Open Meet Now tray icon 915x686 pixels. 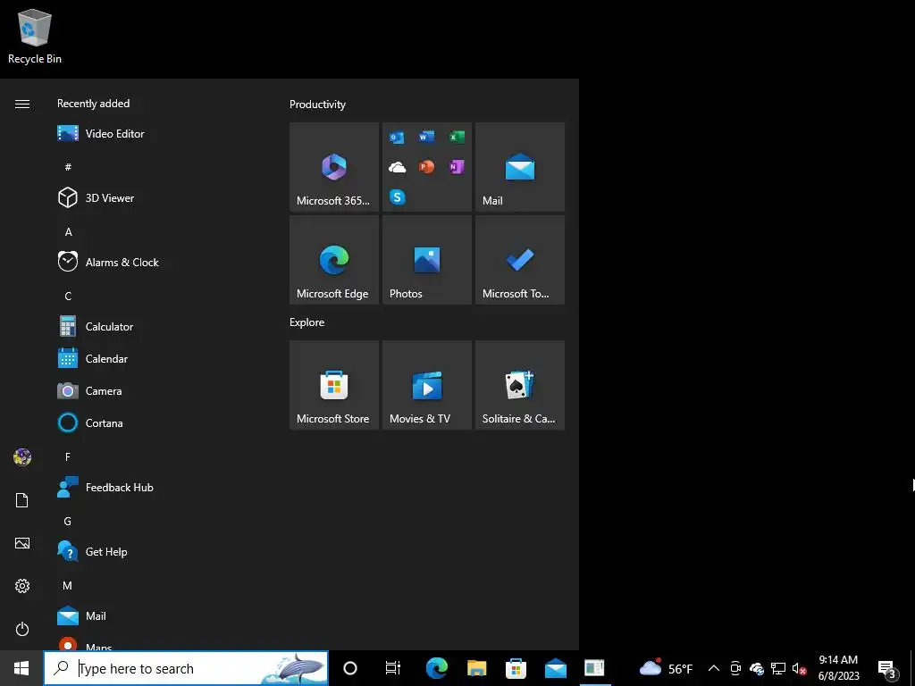point(735,668)
